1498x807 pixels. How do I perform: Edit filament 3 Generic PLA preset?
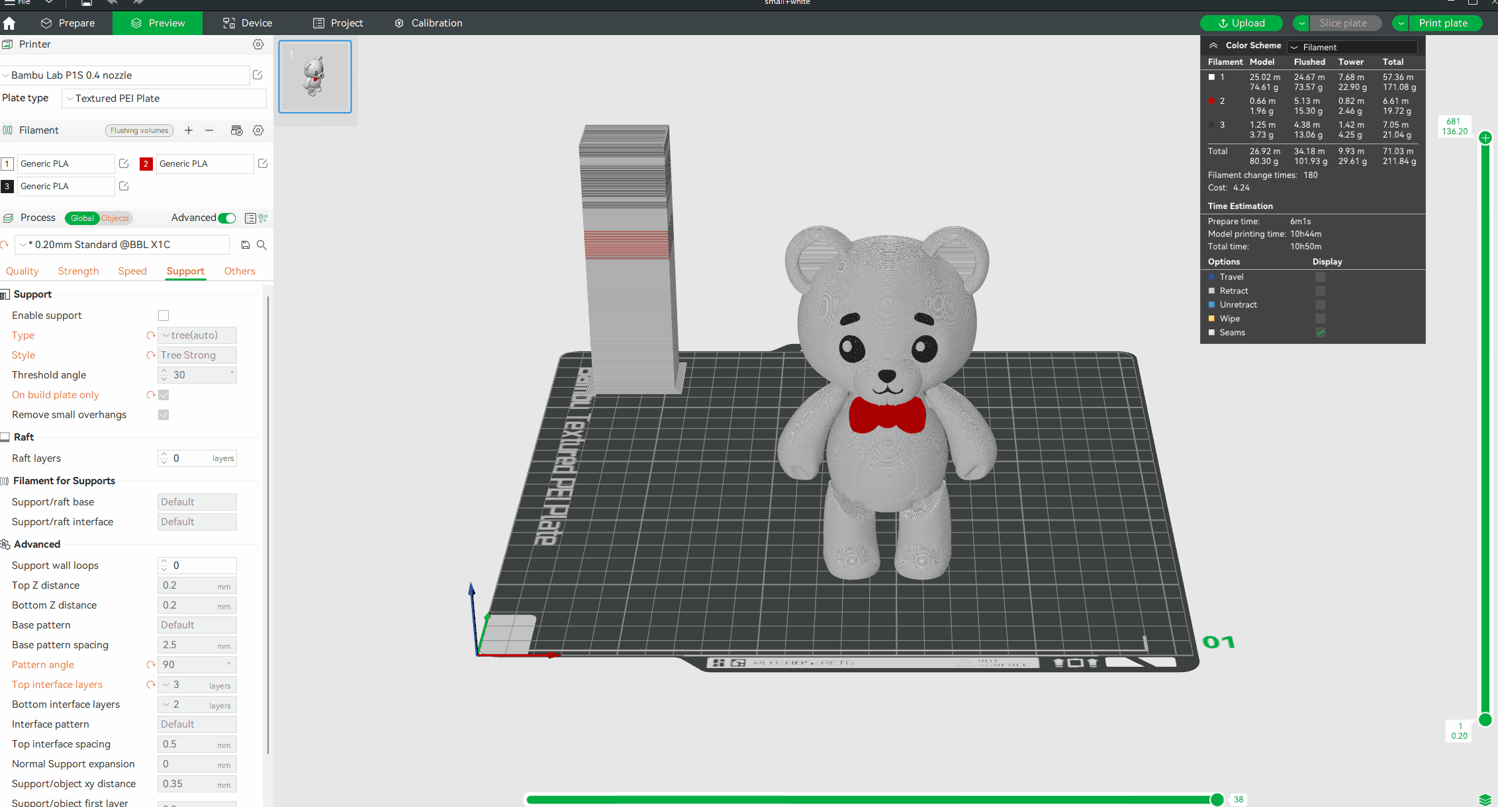tap(124, 186)
